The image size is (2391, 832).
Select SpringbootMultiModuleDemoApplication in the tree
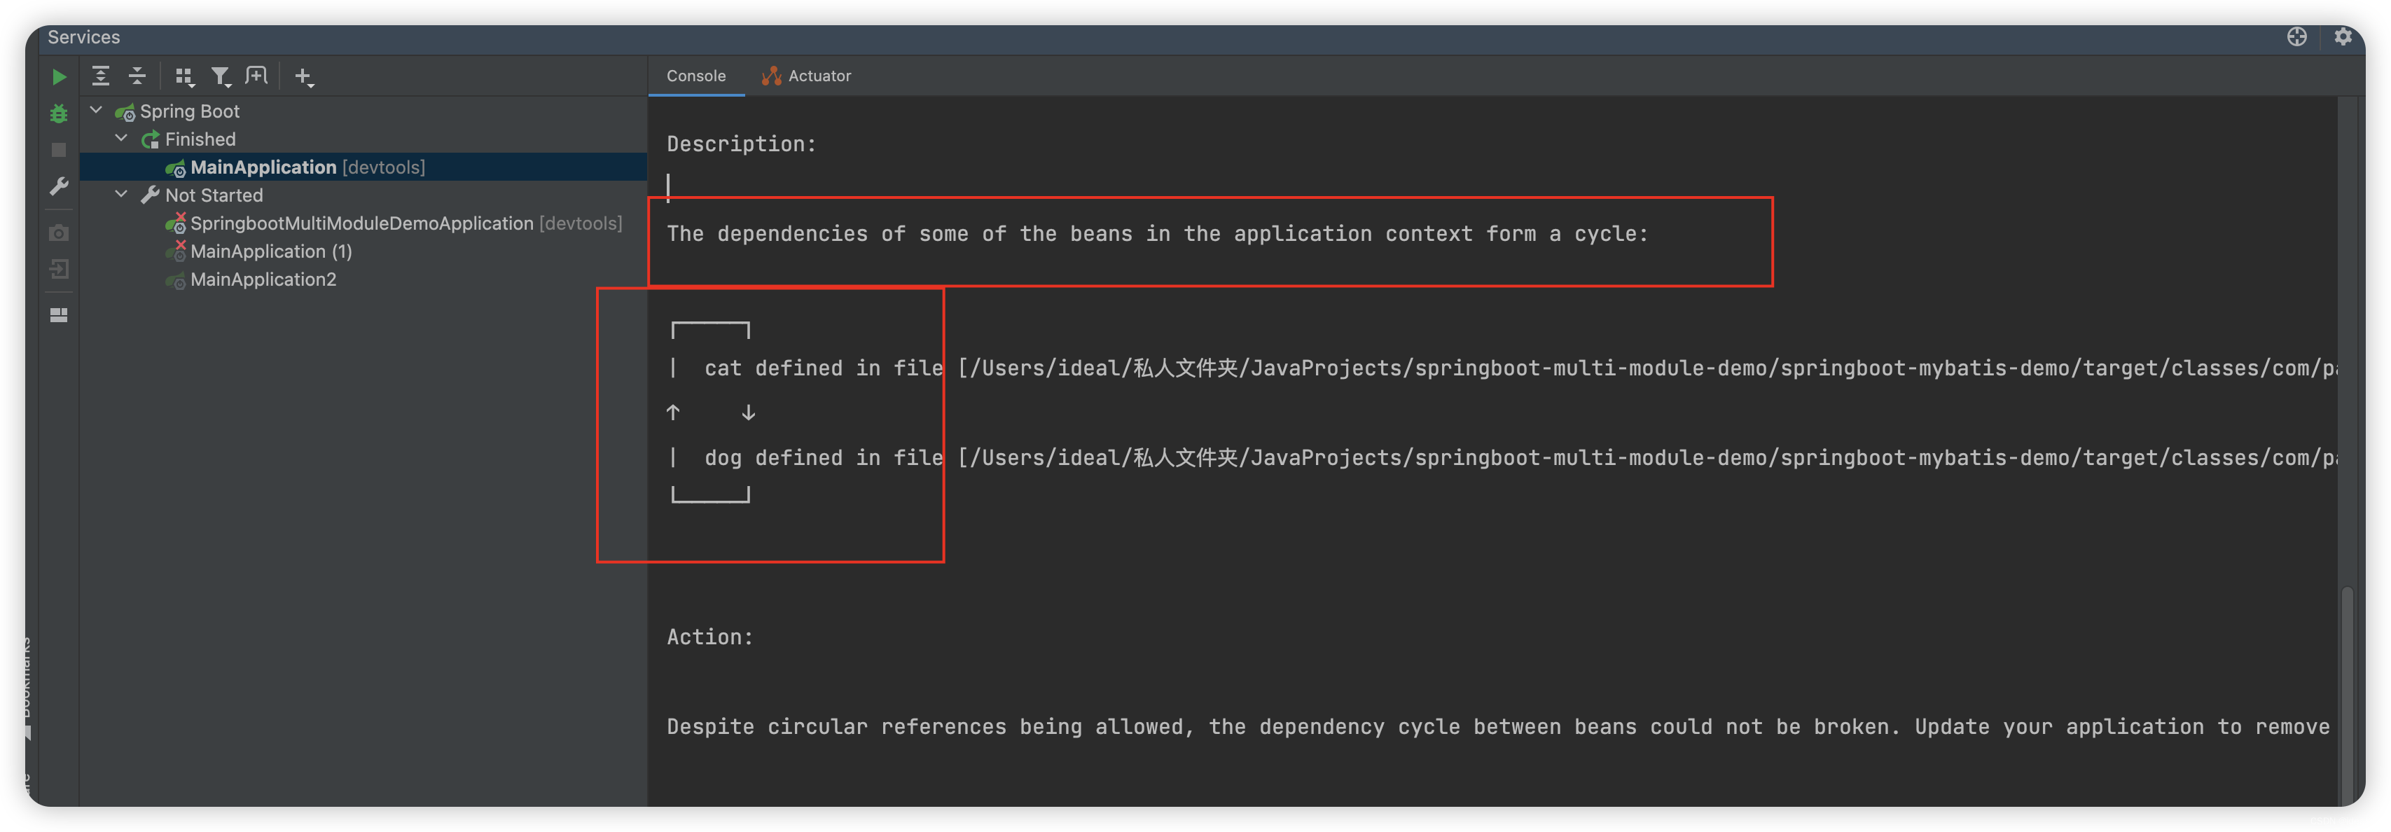(x=361, y=224)
